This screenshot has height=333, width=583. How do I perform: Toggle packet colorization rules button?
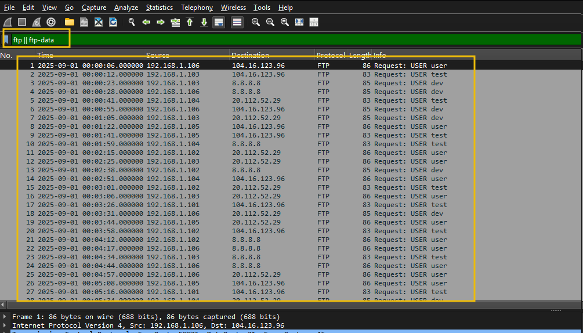click(237, 22)
